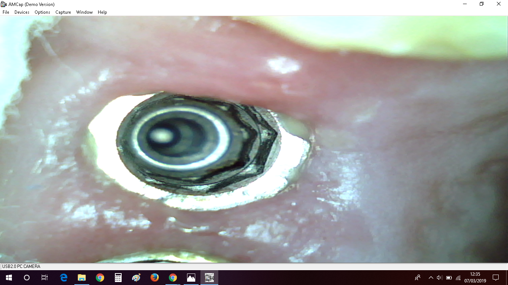
Task: Click the AMCap icon in the title bar
Action: click(4, 4)
